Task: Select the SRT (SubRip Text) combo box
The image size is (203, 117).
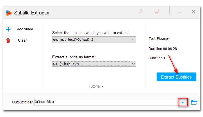Action: pyautogui.click(x=94, y=64)
